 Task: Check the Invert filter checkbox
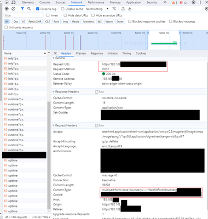[x=48, y=15]
